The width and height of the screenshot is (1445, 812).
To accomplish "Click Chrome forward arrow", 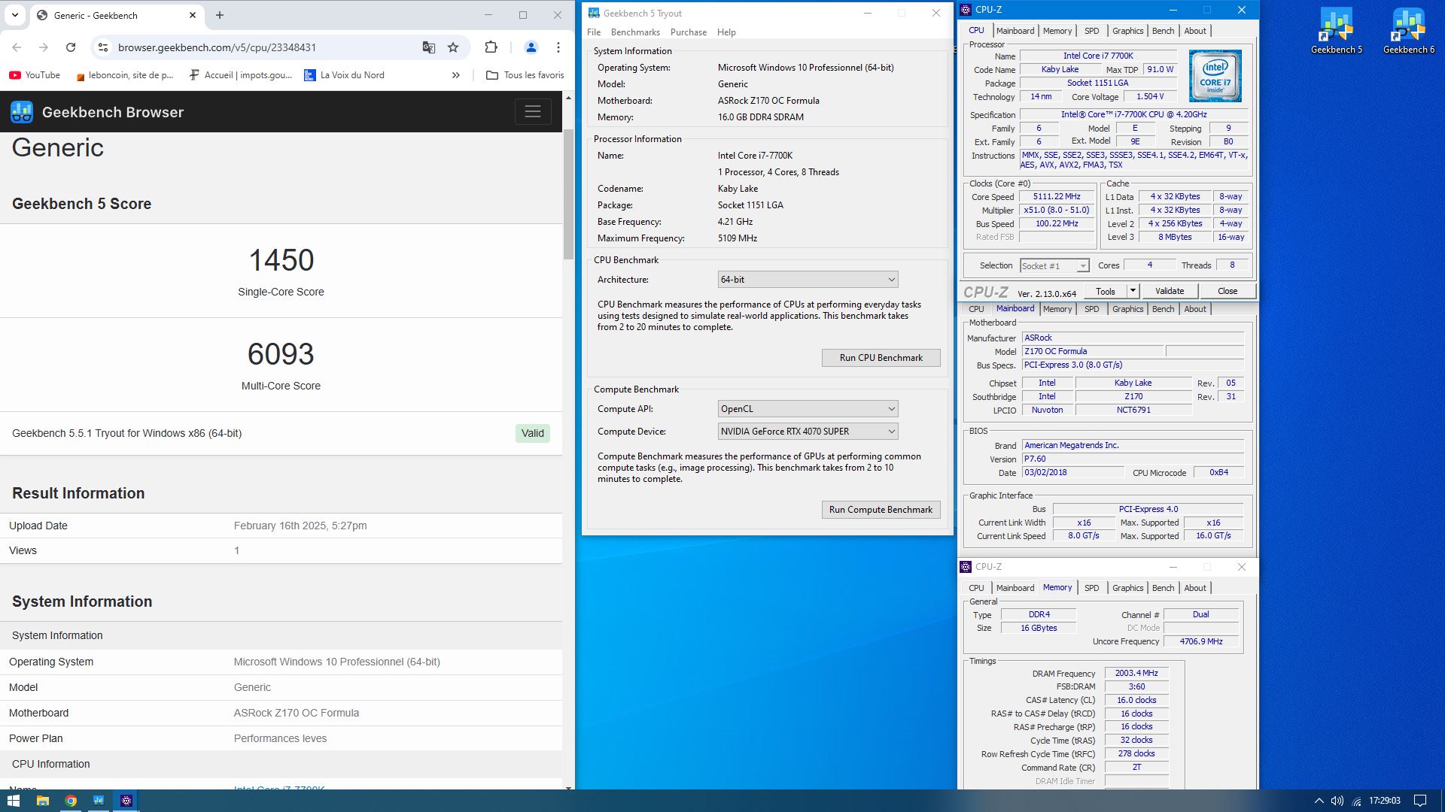I will coord(44,47).
